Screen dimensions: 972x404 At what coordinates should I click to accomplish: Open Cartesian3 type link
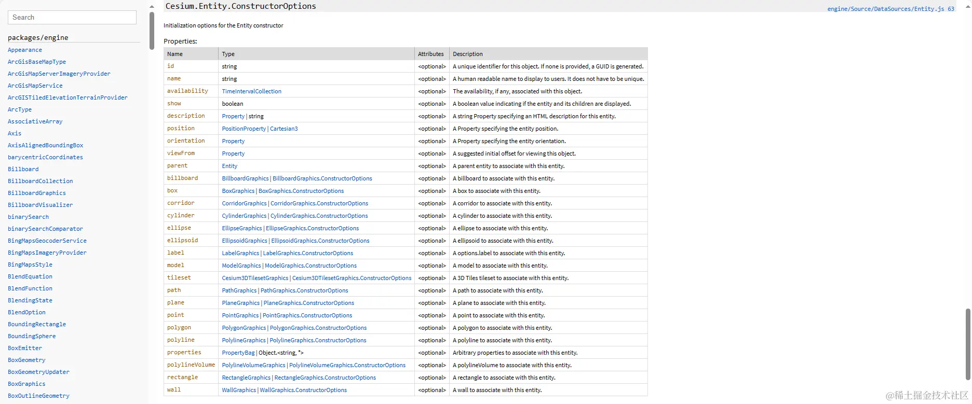coord(284,129)
